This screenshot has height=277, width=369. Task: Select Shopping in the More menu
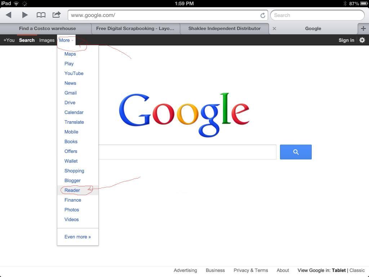pos(74,171)
